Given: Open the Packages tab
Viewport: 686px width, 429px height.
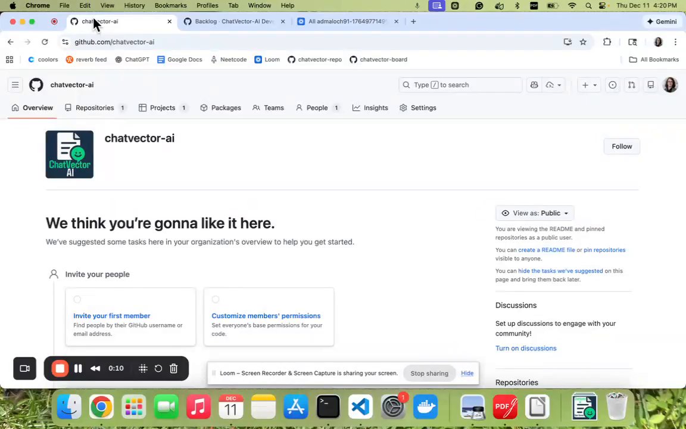Looking at the screenshot, I should [x=220, y=108].
